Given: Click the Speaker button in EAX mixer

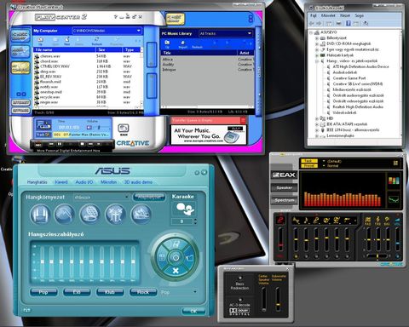Looking at the screenshot, I should pos(284,187).
